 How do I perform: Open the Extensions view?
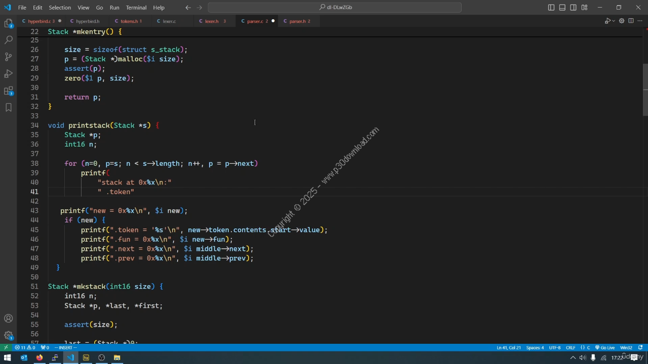(9, 91)
